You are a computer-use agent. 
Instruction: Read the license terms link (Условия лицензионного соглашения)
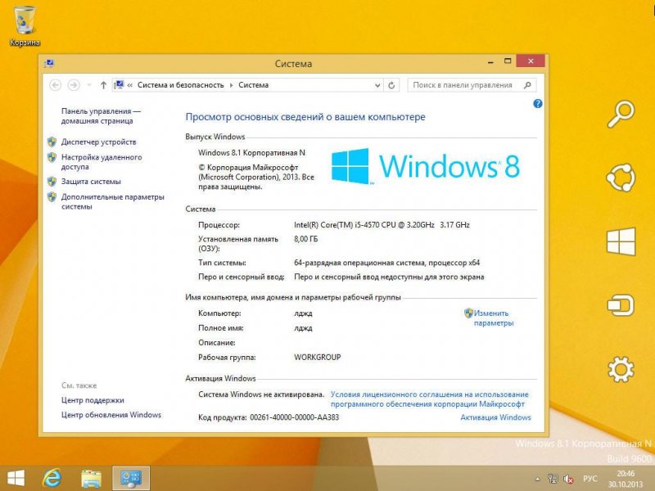pyautogui.click(x=429, y=399)
